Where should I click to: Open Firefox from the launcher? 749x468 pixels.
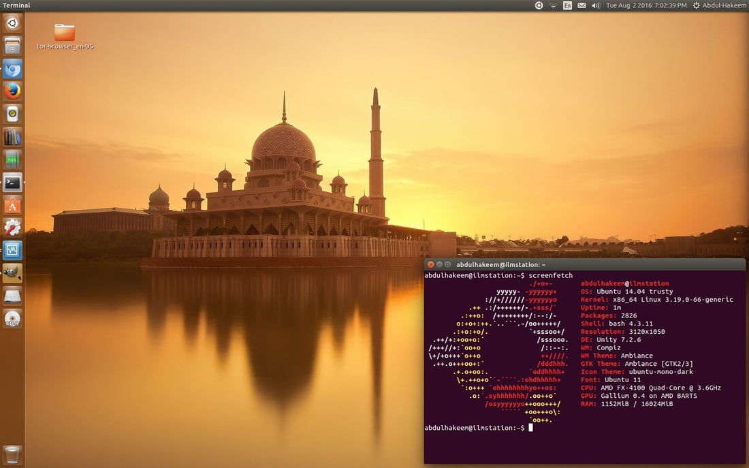tap(12, 91)
